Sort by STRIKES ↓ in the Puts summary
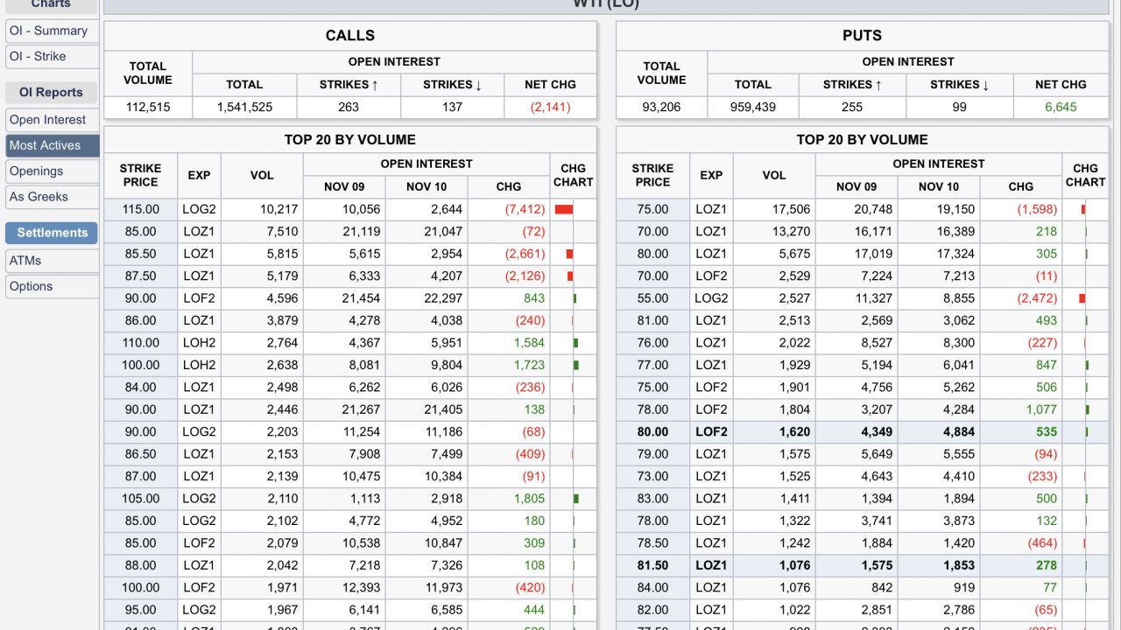This screenshot has width=1121, height=630. coord(960,85)
